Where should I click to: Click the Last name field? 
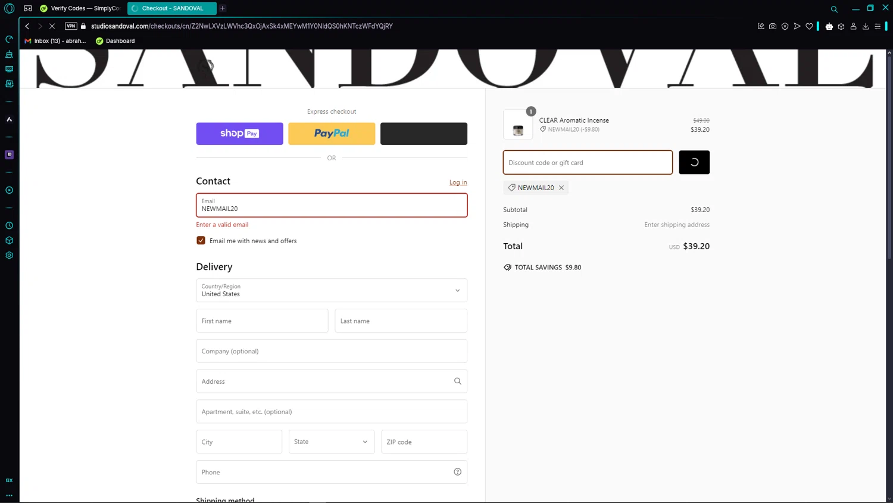(x=401, y=321)
